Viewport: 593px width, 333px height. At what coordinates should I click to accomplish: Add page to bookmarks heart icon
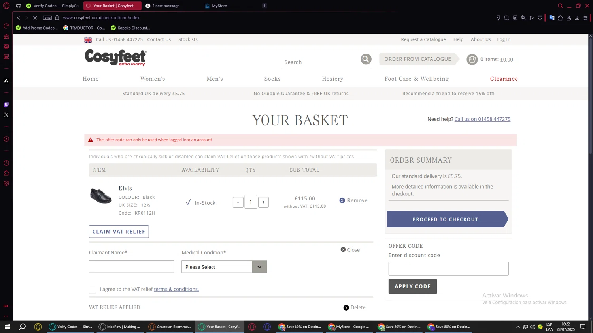[x=540, y=18]
